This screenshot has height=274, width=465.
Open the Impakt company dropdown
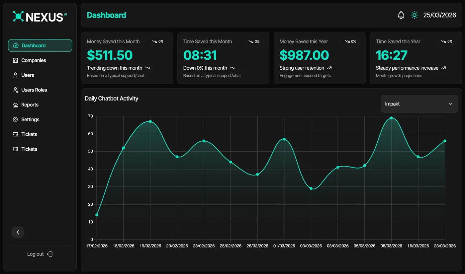419,104
